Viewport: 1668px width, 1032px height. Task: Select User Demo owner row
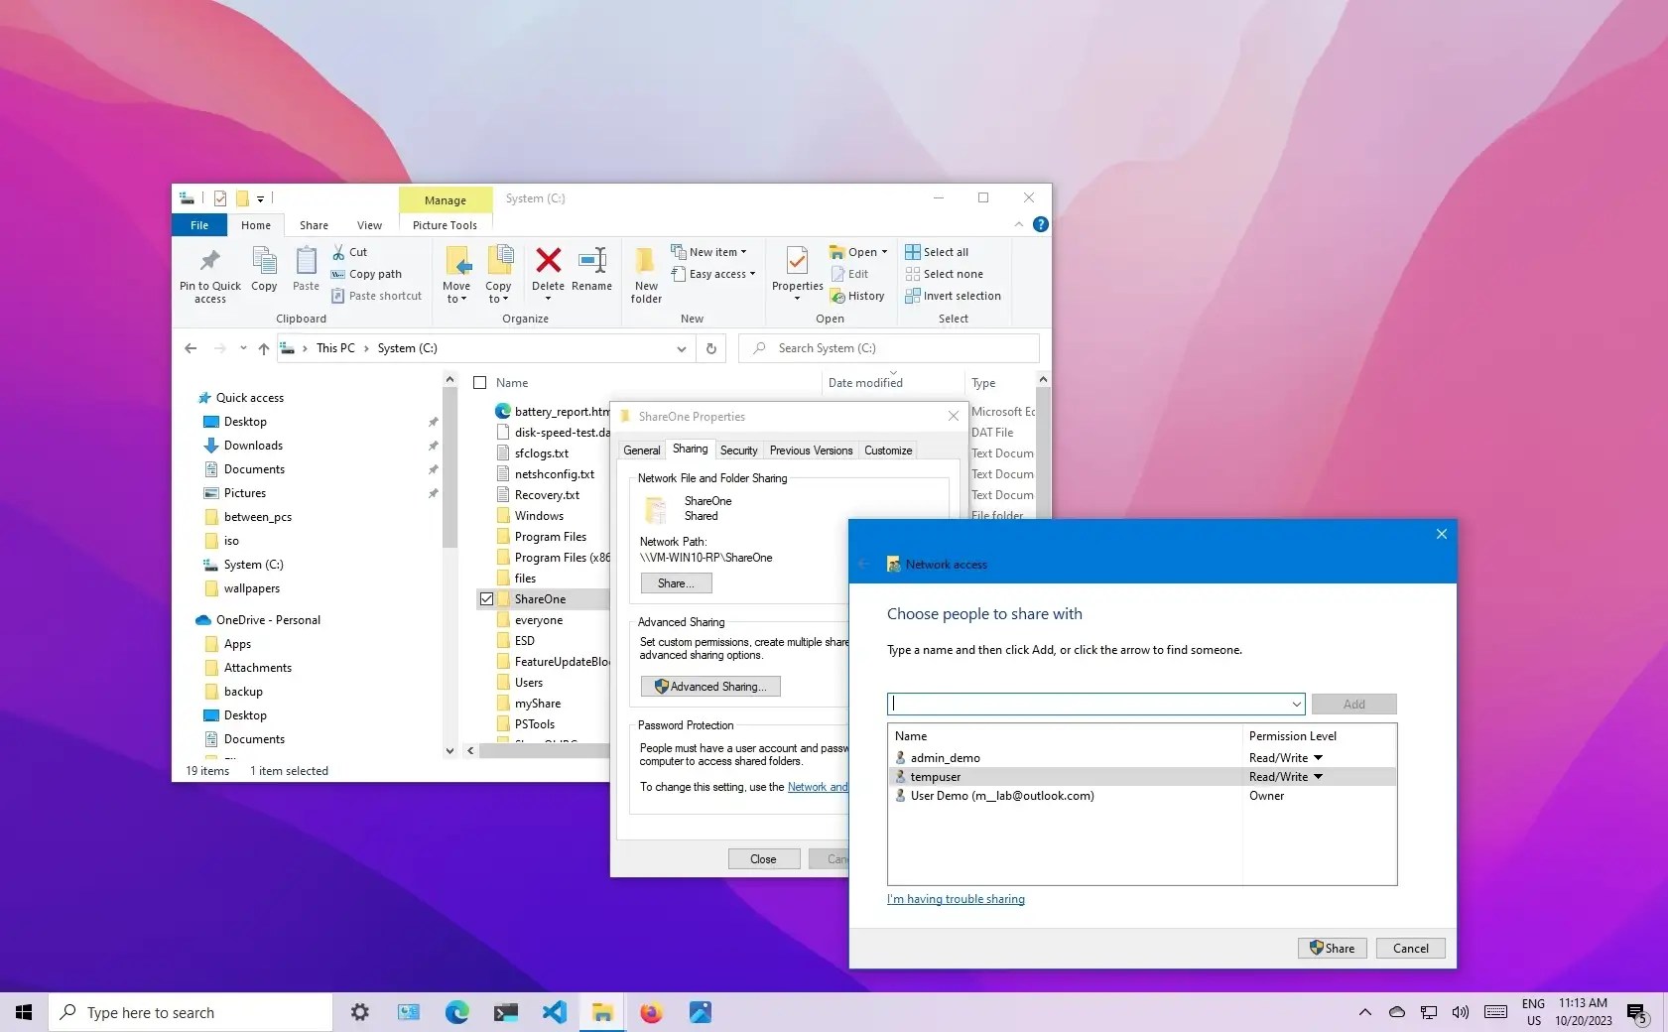pyautogui.click(x=1141, y=796)
